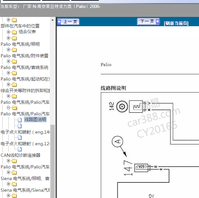Click the tree panel scrollbar thumb
Image resolution: width=199 pixels, height=198 pixels.
point(52,161)
